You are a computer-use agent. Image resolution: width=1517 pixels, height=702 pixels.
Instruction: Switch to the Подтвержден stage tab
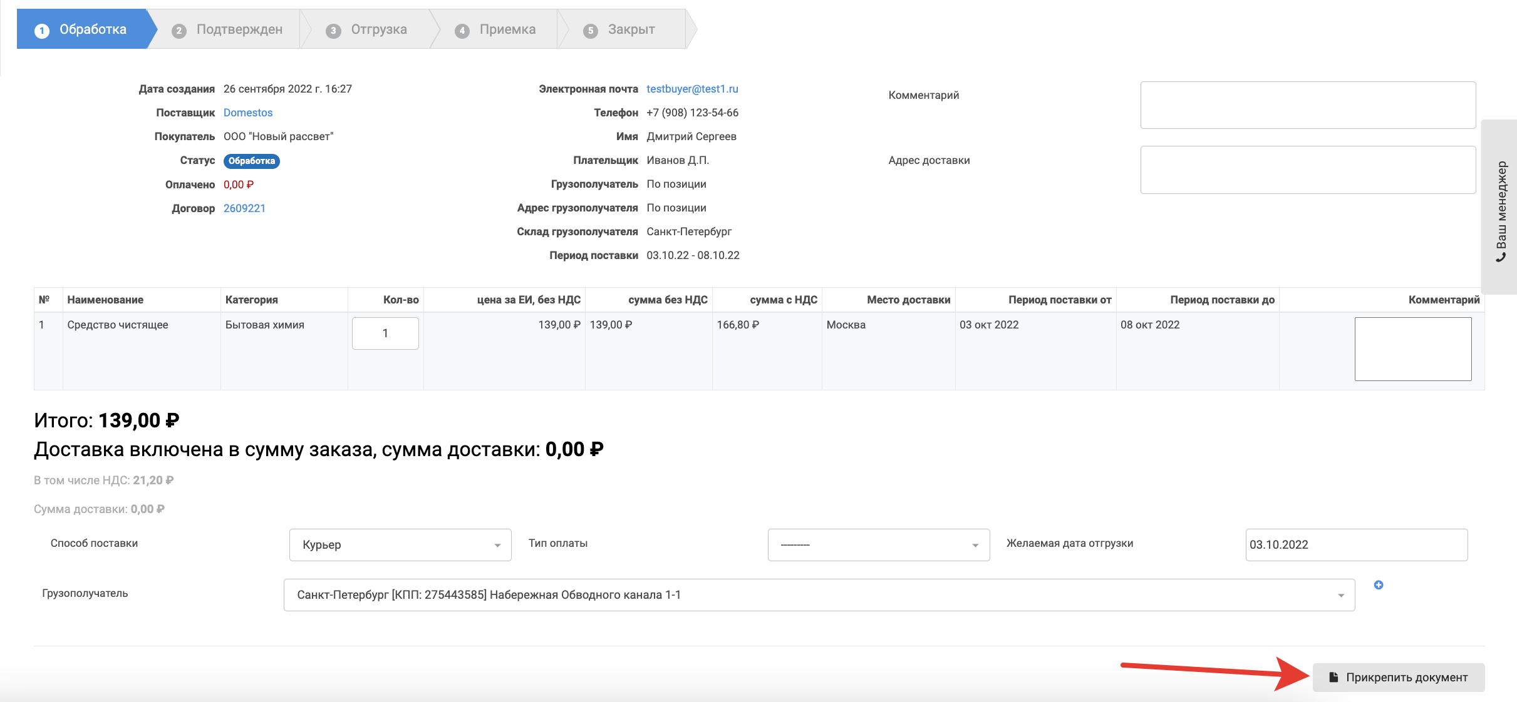point(239,29)
